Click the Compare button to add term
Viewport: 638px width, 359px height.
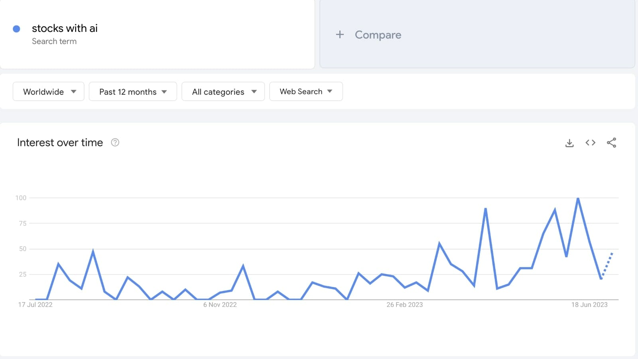[378, 35]
